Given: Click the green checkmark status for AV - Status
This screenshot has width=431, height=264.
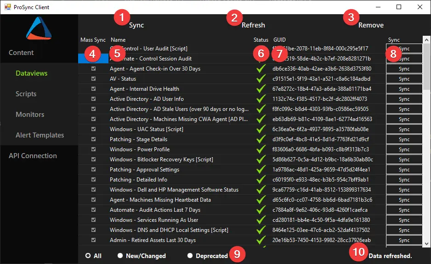Looking at the screenshot, I should [x=261, y=79].
